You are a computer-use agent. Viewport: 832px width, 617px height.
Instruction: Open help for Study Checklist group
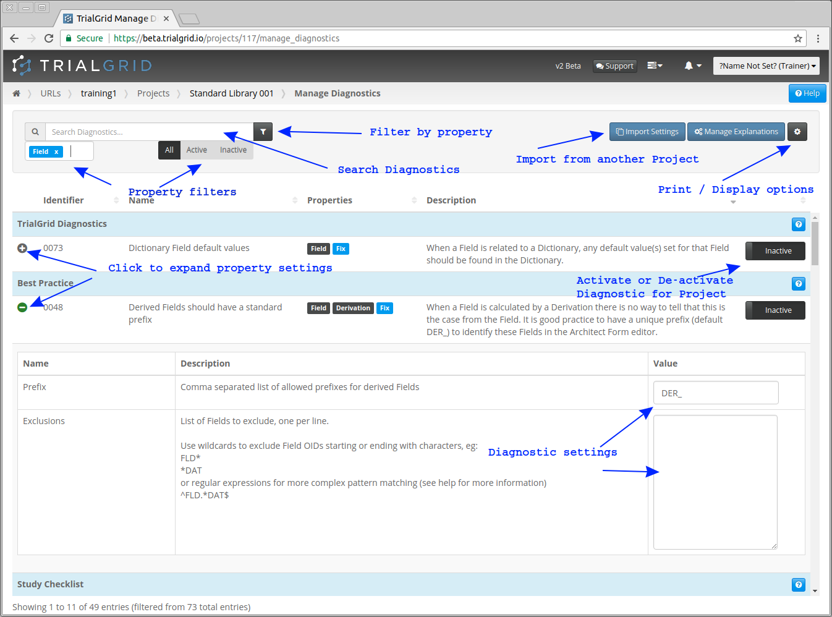799,584
